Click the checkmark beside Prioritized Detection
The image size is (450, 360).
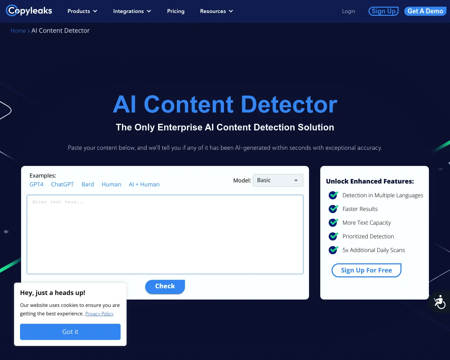coord(333,236)
